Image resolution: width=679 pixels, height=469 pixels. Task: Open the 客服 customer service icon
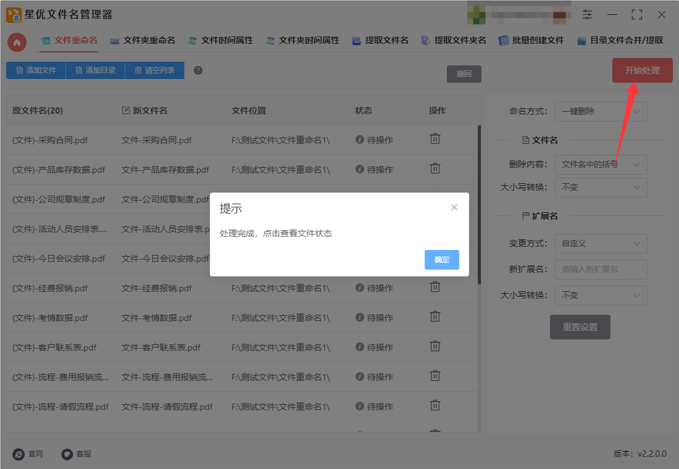pos(67,454)
